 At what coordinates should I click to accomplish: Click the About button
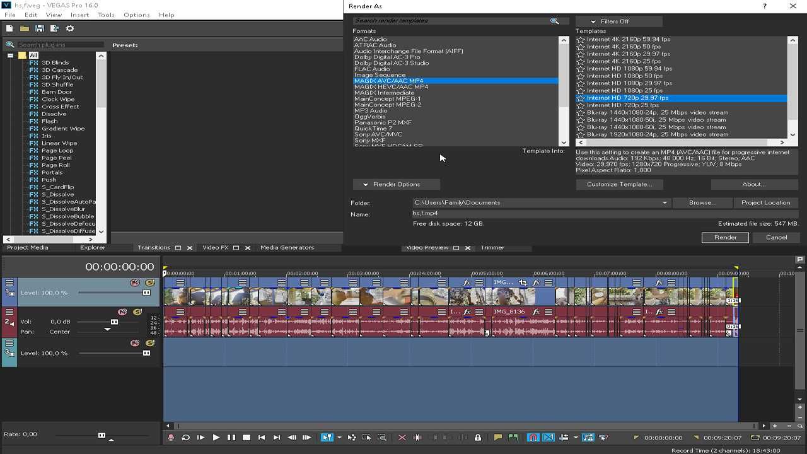coord(754,184)
